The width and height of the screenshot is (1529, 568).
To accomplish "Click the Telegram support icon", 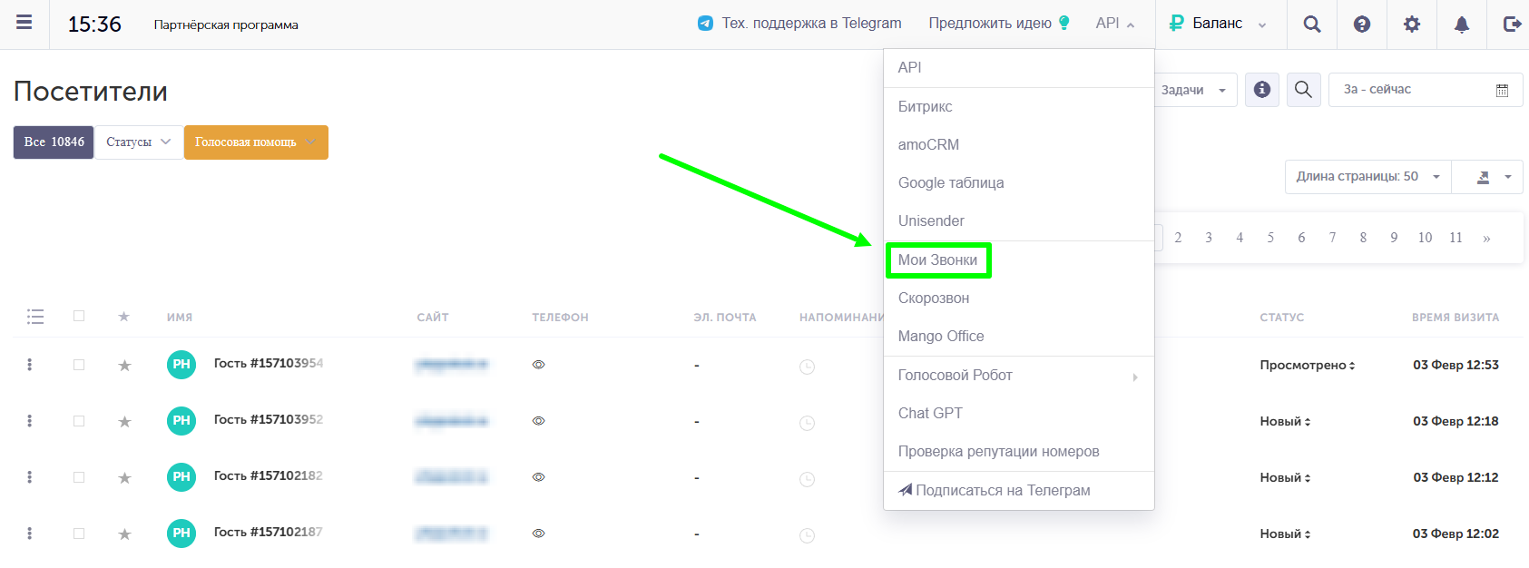I will (705, 24).
